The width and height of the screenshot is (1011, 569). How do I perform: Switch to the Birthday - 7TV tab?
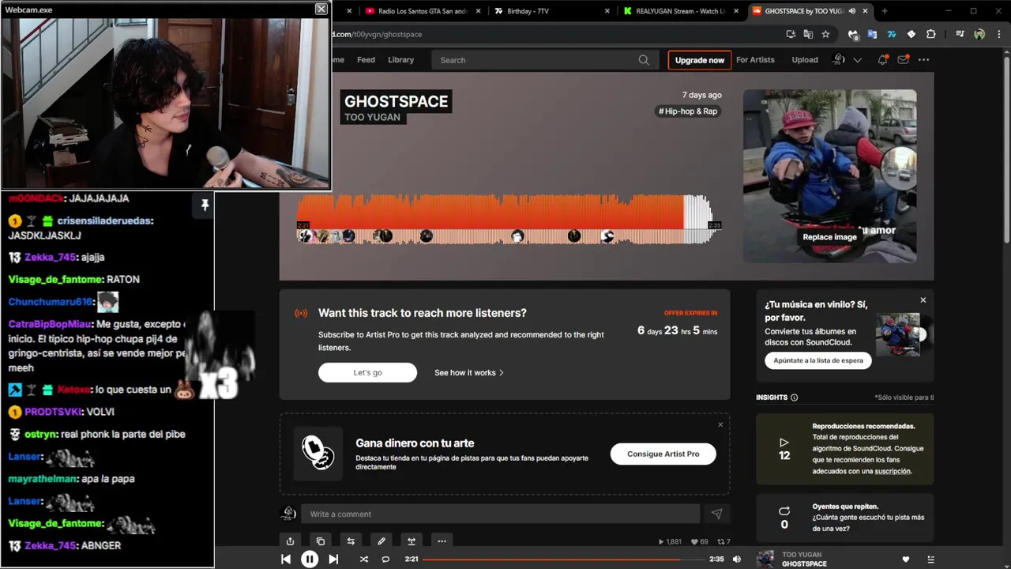tap(551, 11)
